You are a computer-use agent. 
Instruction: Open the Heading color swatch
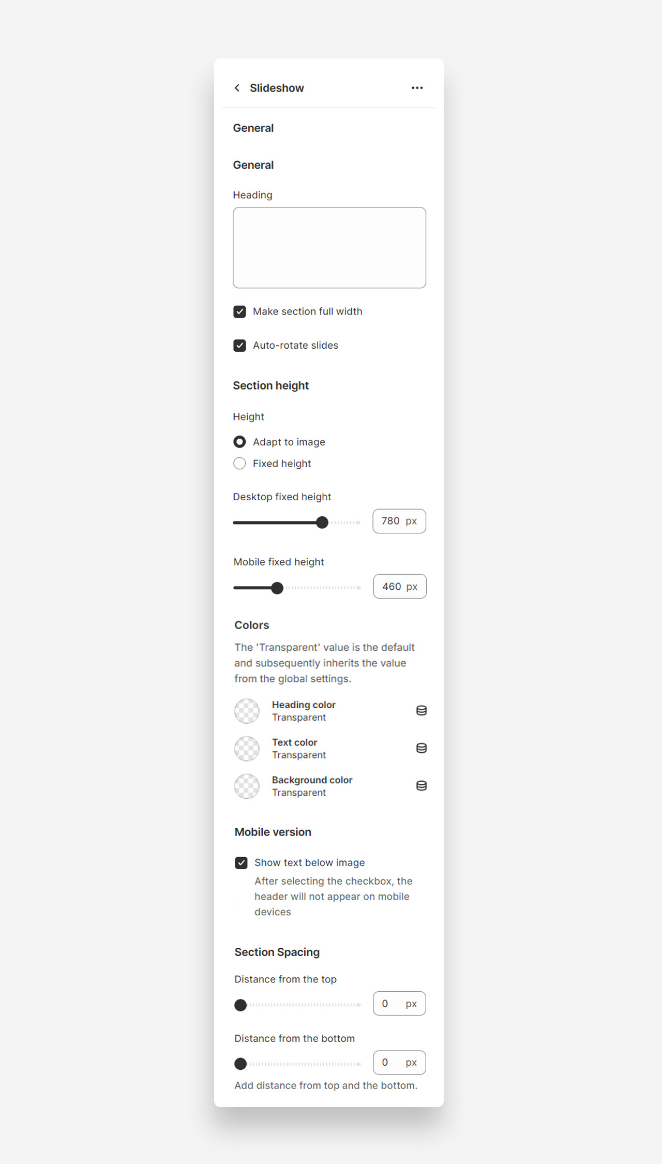pyautogui.click(x=247, y=711)
